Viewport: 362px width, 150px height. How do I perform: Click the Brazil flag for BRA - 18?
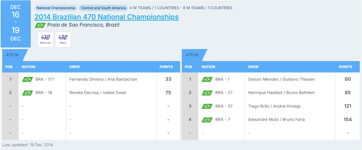click(x=28, y=93)
